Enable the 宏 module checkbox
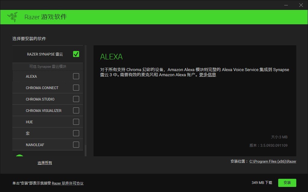Image resolution: width=308 pixels, height=192 pixels. pos(76,133)
